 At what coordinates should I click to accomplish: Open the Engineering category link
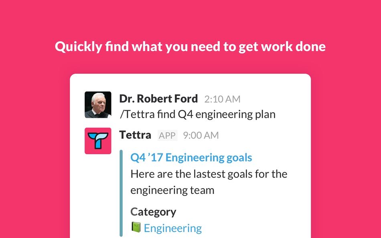[173, 228]
